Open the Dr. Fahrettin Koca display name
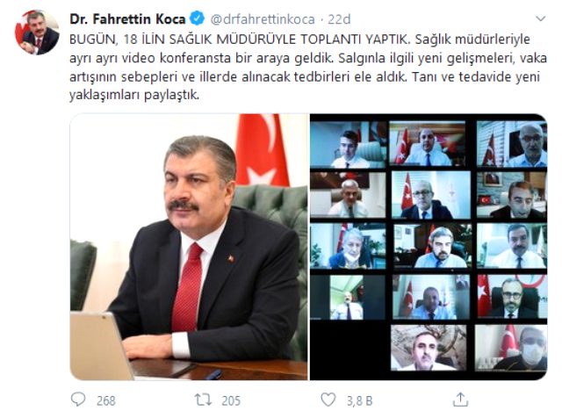562x418 pixels. 127,18
